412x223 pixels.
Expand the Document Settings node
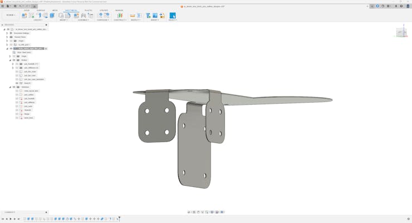(7, 33)
